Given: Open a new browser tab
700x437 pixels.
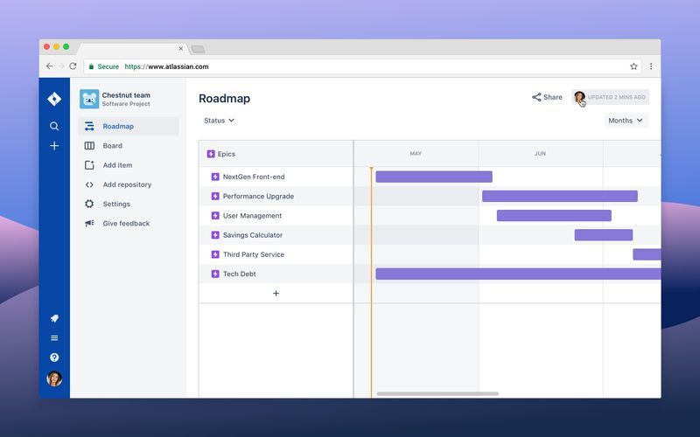Looking at the screenshot, I should click(198, 49).
